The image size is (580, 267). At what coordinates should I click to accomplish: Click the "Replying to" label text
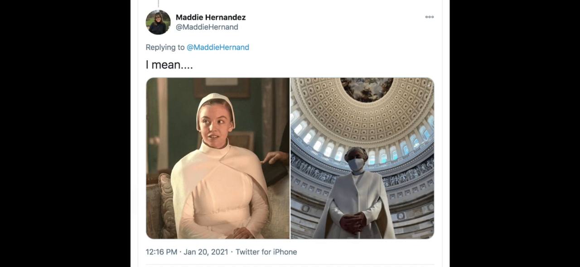pos(165,47)
